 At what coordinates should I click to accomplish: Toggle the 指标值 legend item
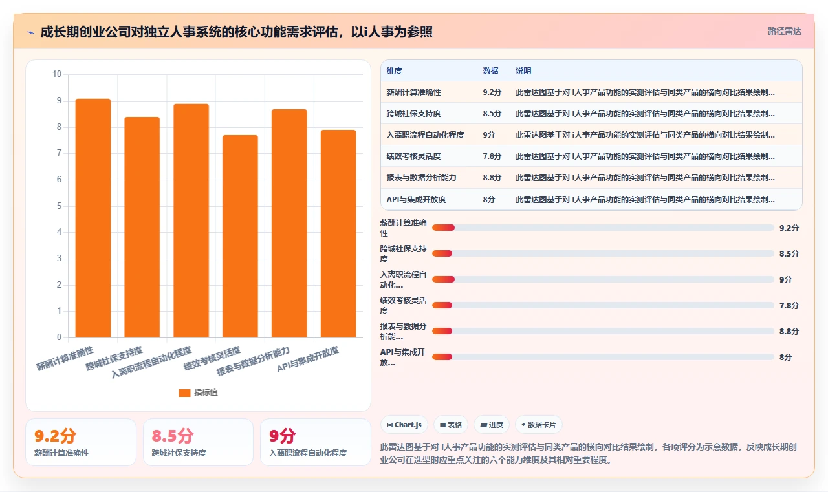coord(199,392)
